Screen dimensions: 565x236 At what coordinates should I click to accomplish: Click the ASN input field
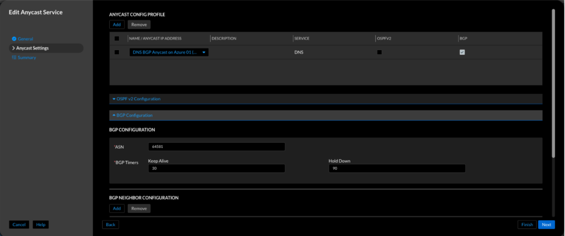(216, 147)
